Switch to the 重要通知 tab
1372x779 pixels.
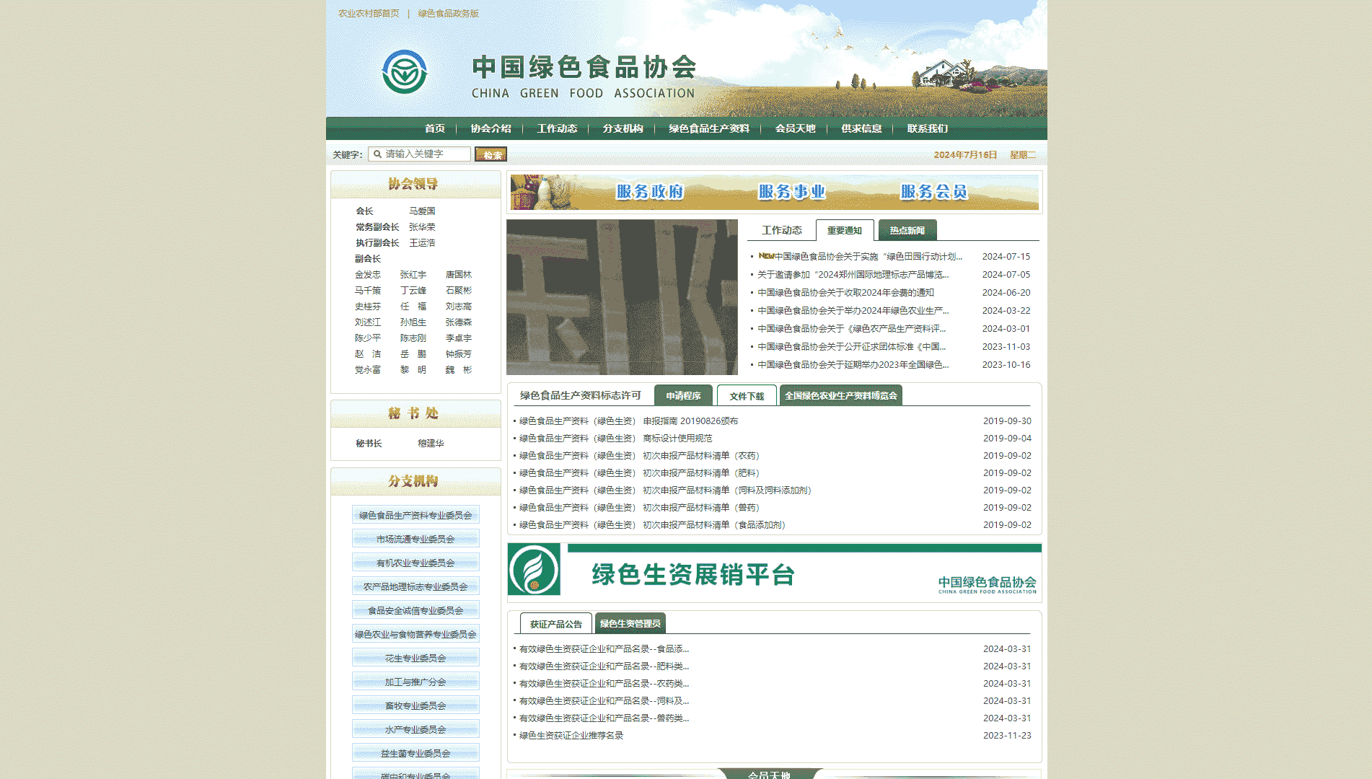845,230
